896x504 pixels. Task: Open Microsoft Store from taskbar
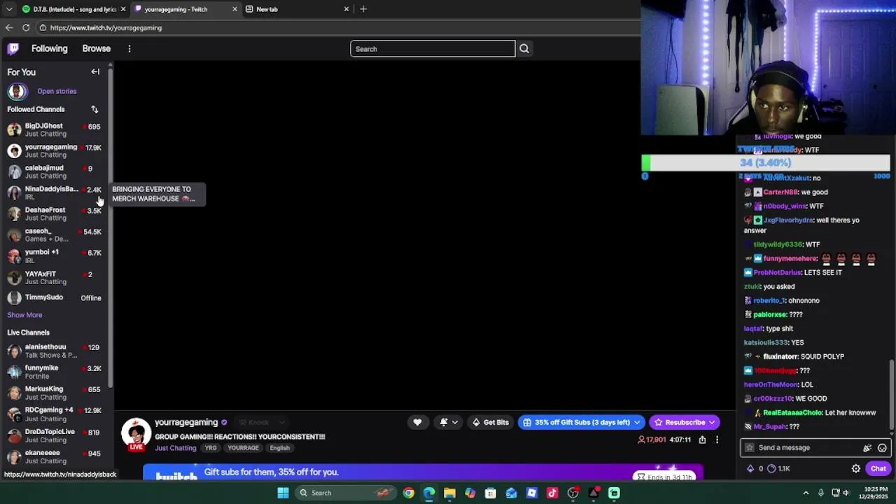click(x=491, y=493)
